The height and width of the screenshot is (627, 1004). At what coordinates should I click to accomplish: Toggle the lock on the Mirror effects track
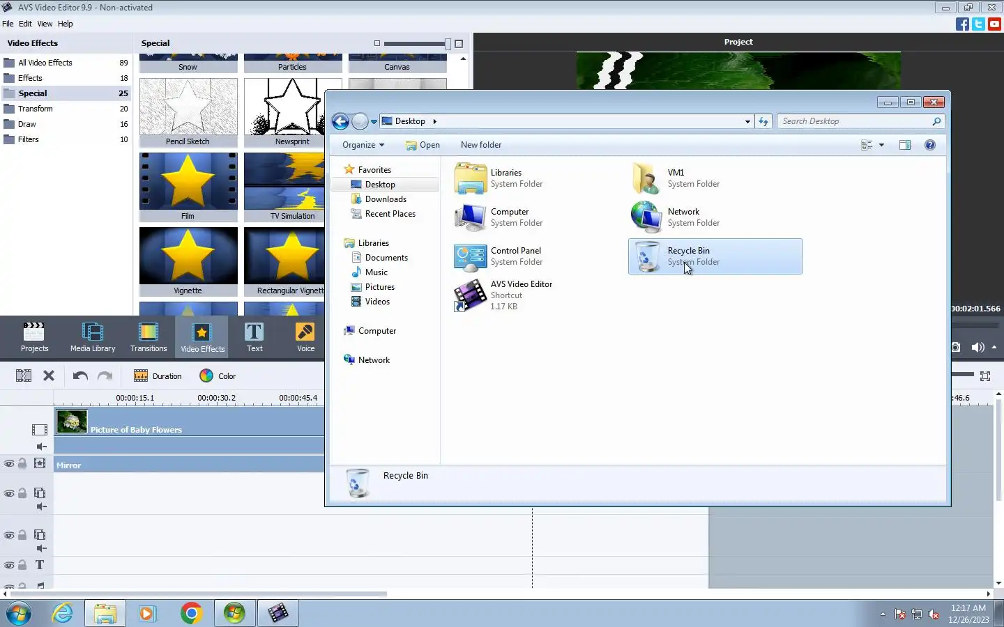22,464
